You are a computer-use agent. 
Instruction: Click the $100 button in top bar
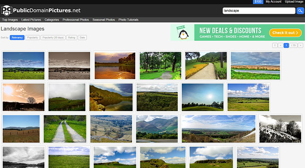coord(258,2)
